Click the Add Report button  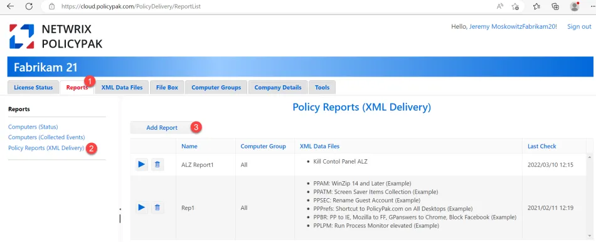162,128
